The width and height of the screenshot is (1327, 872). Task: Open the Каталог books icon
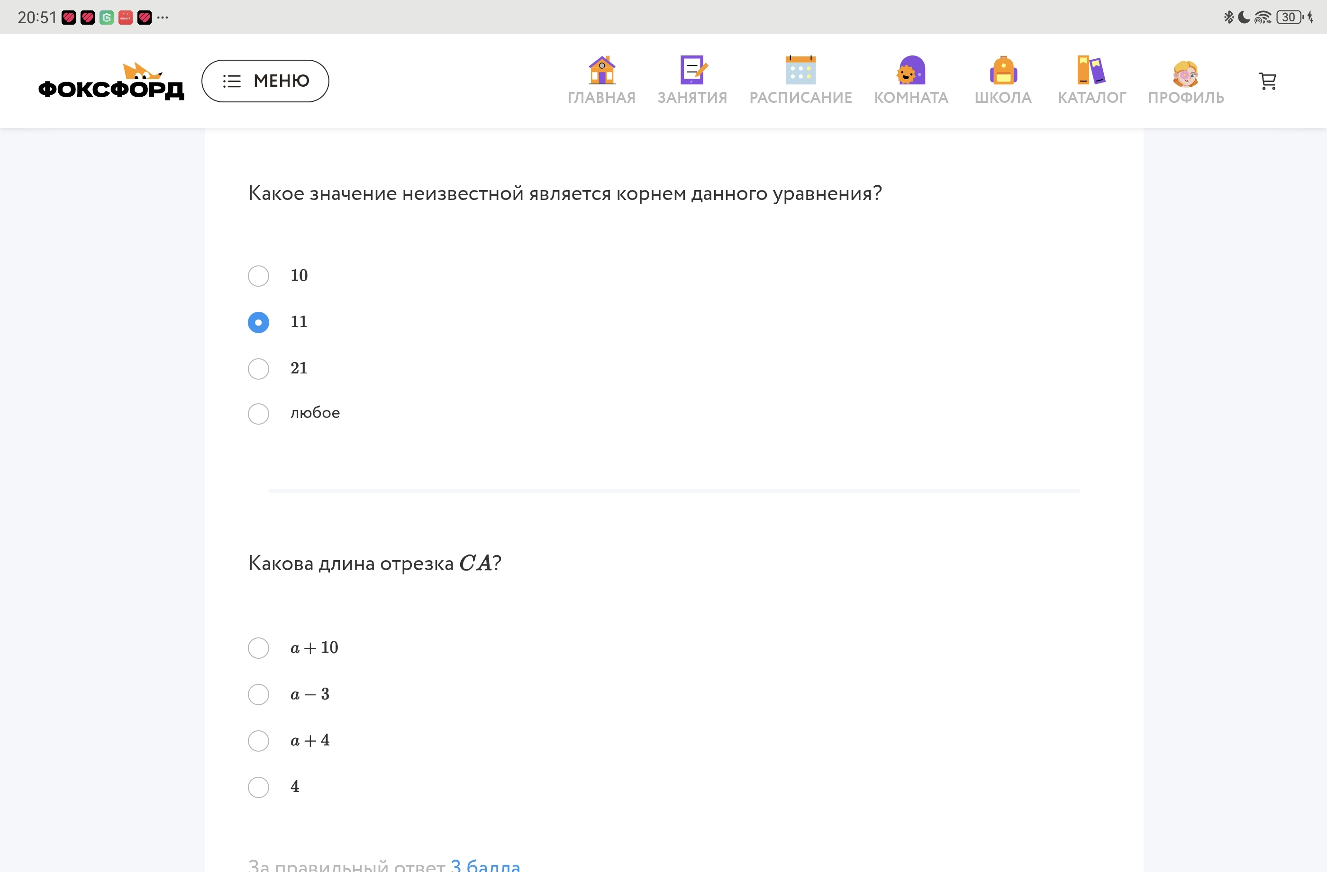[1091, 70]
